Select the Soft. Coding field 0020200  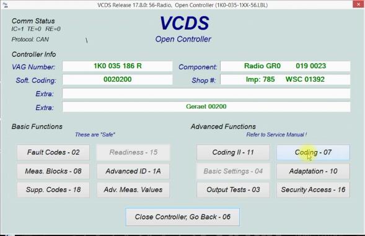pyautogui.click(x=118, y=80)
